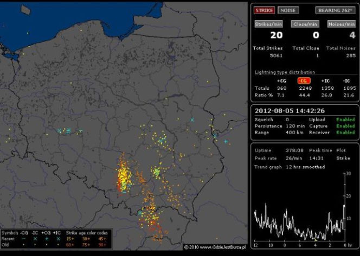
Task: Click the strike rate trend graph
Action: 300,207
